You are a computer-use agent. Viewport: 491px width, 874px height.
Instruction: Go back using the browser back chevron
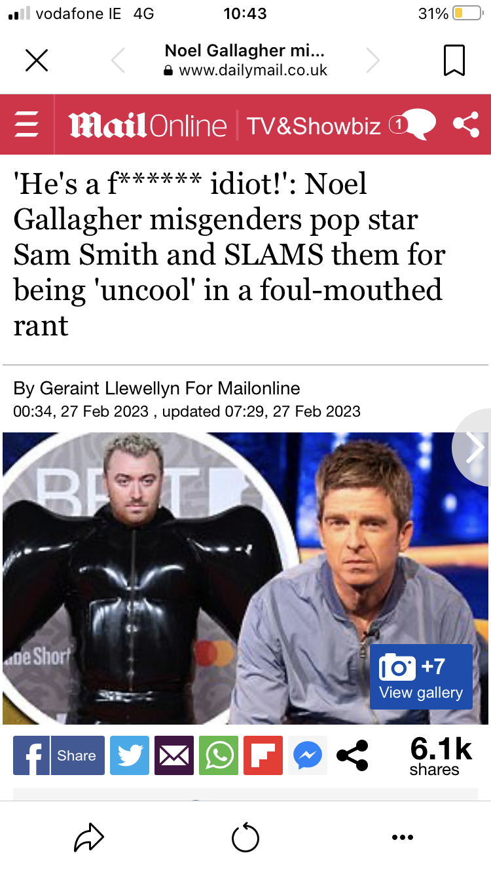(x=118, y=60)
